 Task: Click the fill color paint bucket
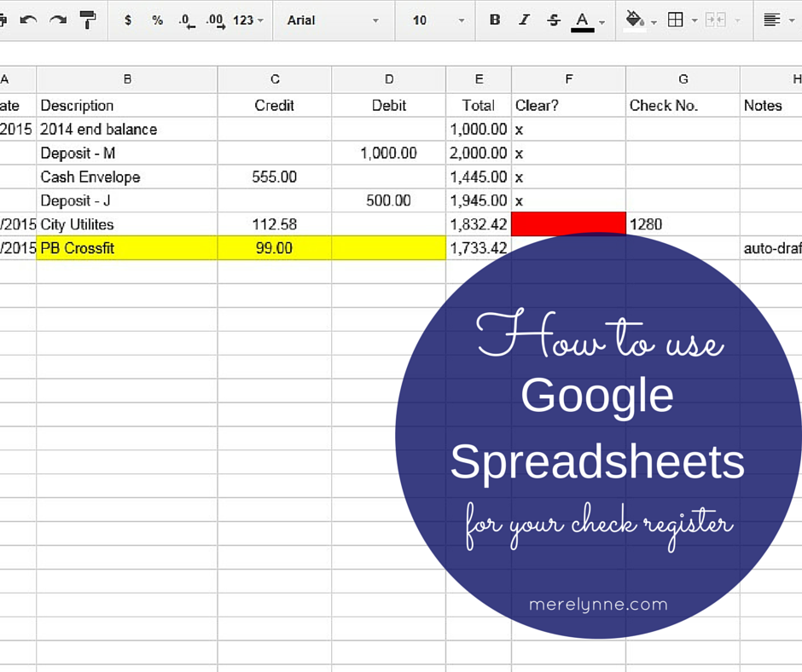[x=634, y=20]
